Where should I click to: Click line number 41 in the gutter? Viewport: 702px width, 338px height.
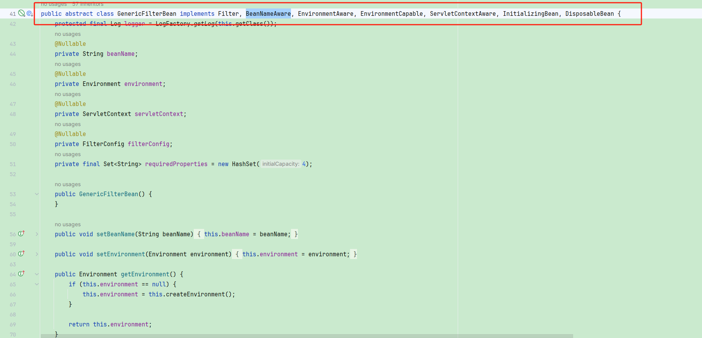(x=13, y=14)
